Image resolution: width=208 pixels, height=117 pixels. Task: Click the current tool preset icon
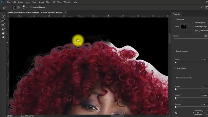click(4, 7)
